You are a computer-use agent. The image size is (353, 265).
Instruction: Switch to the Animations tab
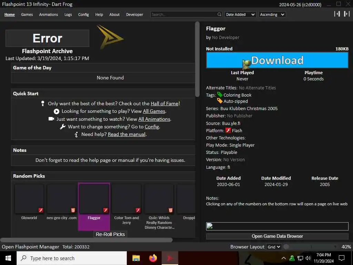pos(48,14)
